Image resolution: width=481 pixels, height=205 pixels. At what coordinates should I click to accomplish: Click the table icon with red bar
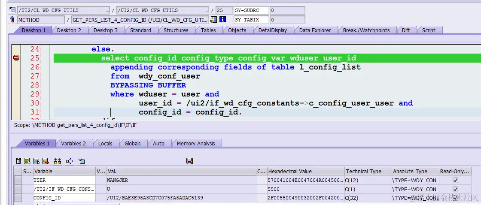click(x=46, y=161)
